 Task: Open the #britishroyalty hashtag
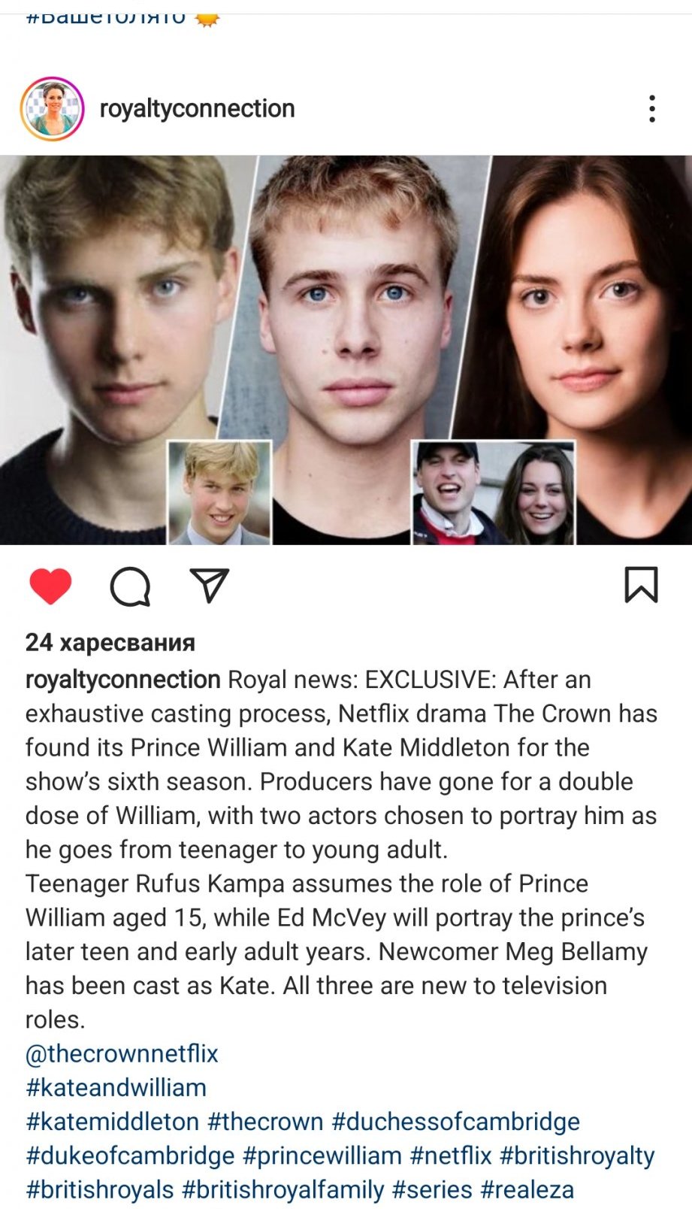coord(577,1156)
